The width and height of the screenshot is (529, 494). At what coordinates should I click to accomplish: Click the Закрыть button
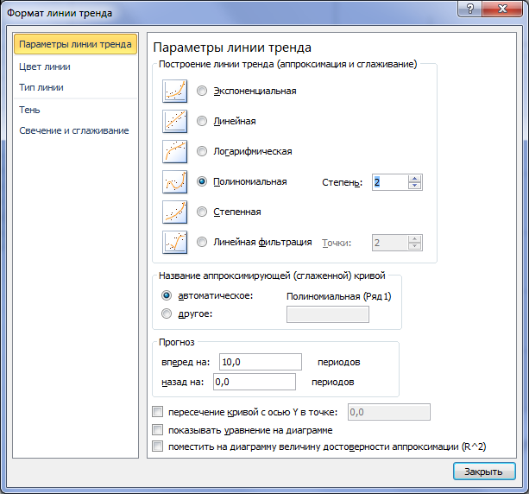[x=484, y=471]
